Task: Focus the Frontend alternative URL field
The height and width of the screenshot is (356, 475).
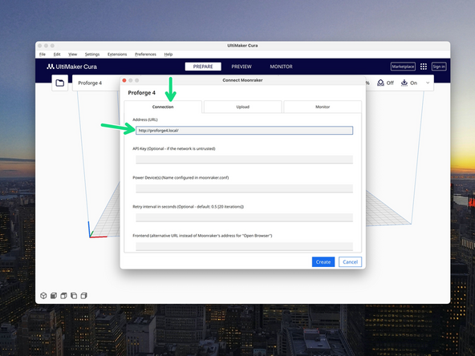Action: (244, 246)
